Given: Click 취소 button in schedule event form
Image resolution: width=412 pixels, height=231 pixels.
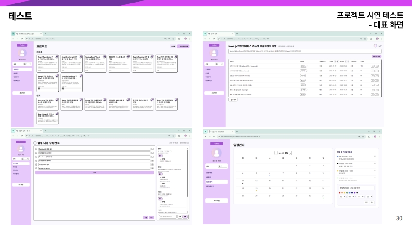Looking at the screenshot, I should (372, 202).
